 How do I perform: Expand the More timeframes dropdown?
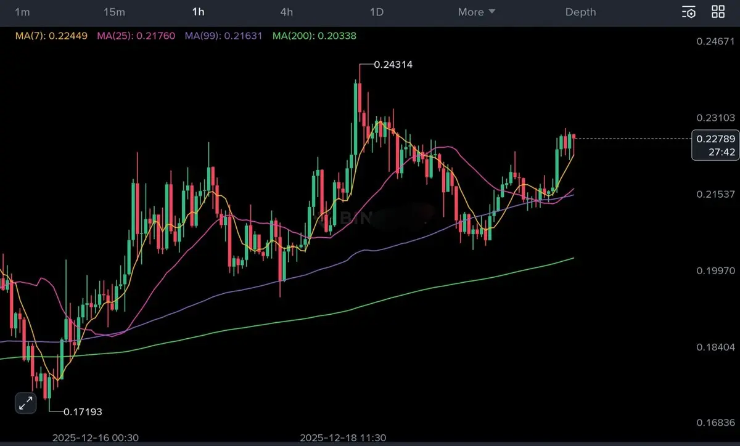(477, 12)
